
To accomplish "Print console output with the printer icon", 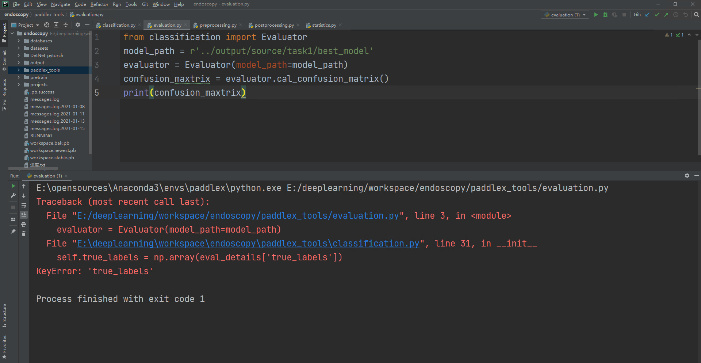I will point(24,224).
